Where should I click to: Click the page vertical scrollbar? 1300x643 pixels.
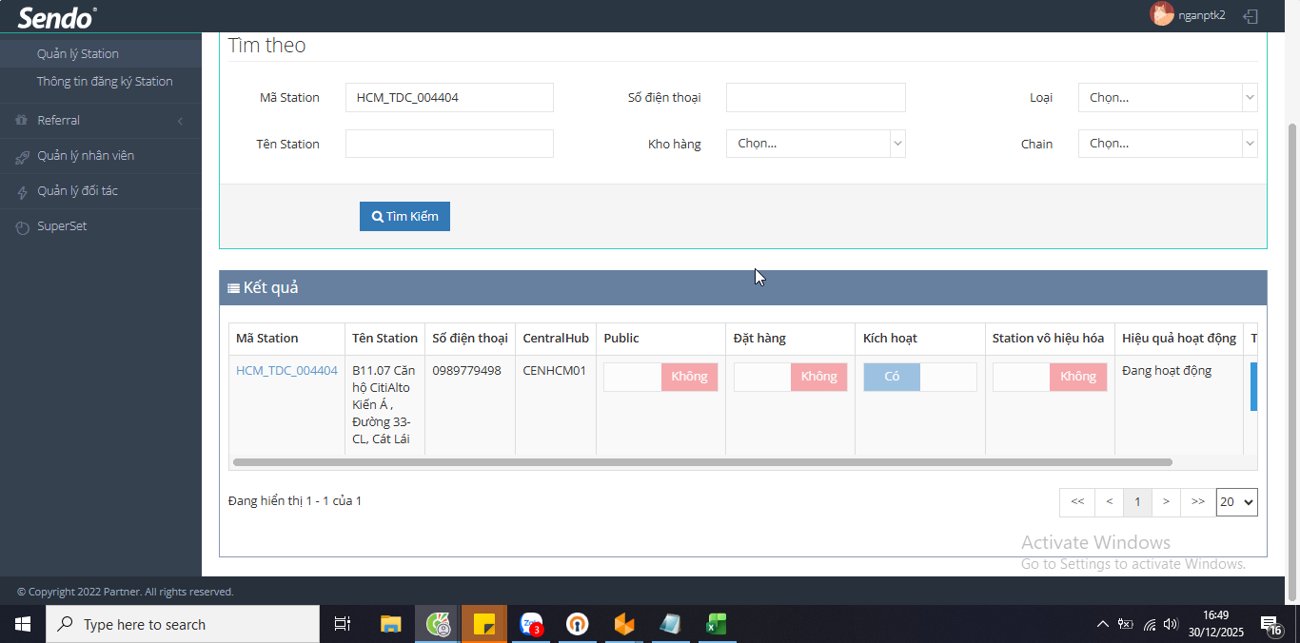(x=1292, y=361)
